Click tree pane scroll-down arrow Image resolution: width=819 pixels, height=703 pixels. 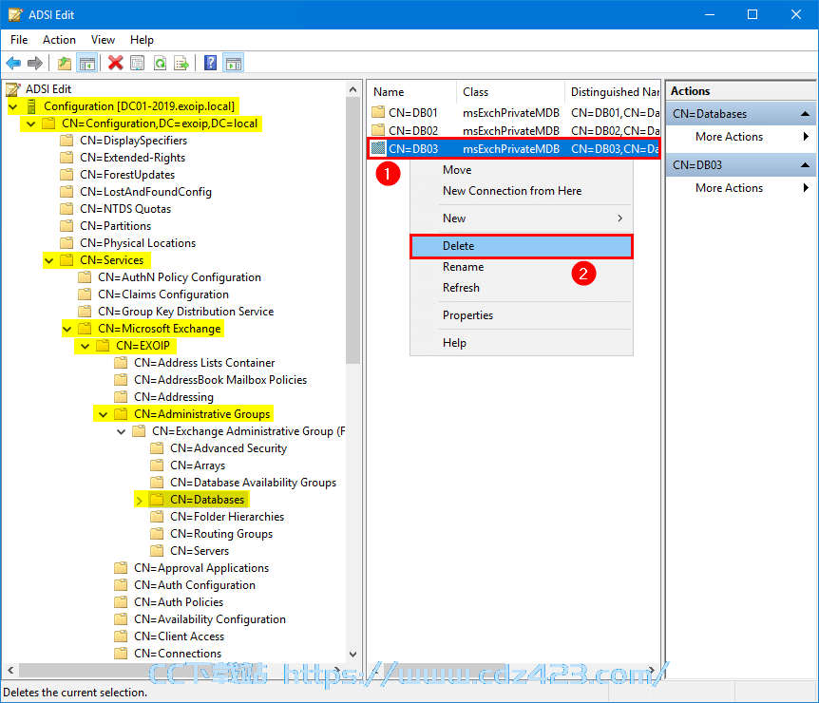353,654
